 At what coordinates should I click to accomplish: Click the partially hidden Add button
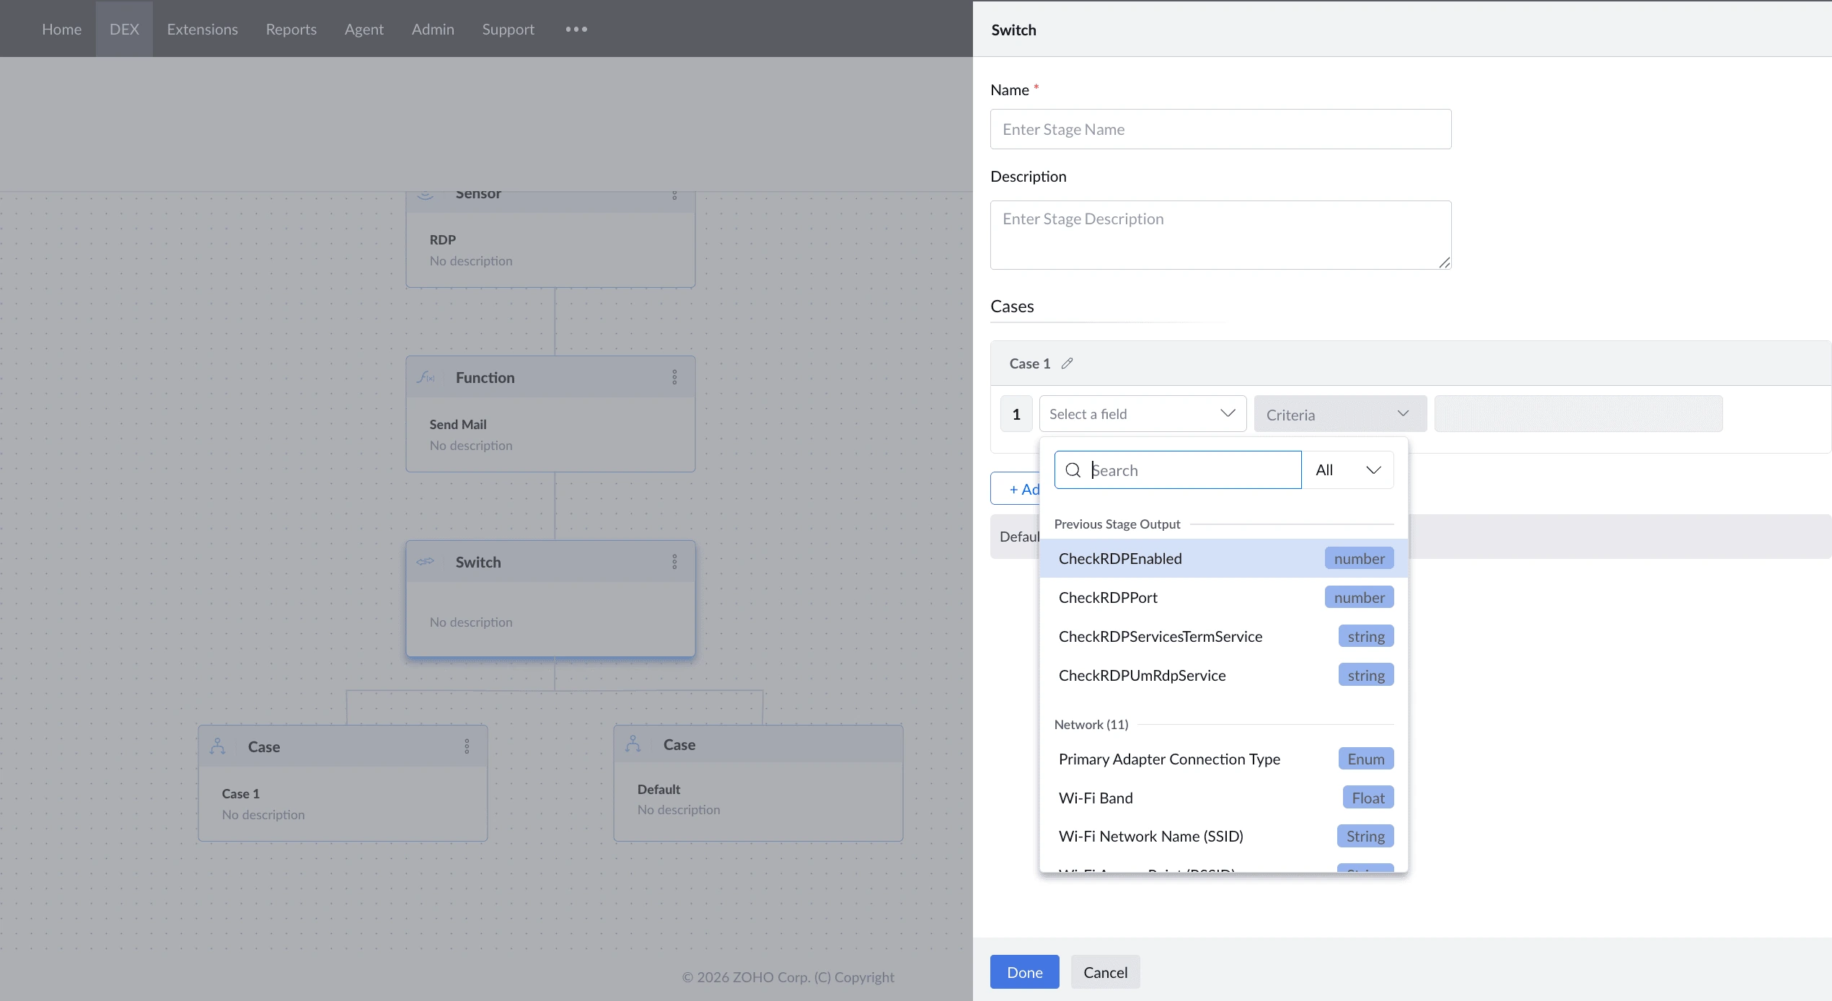coord(1016,489)
